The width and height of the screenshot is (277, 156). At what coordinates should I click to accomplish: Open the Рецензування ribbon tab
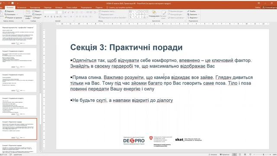click(86, 7)
